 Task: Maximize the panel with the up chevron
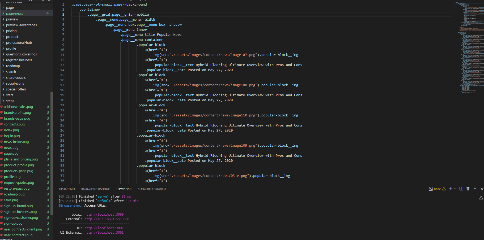(475, 189)
